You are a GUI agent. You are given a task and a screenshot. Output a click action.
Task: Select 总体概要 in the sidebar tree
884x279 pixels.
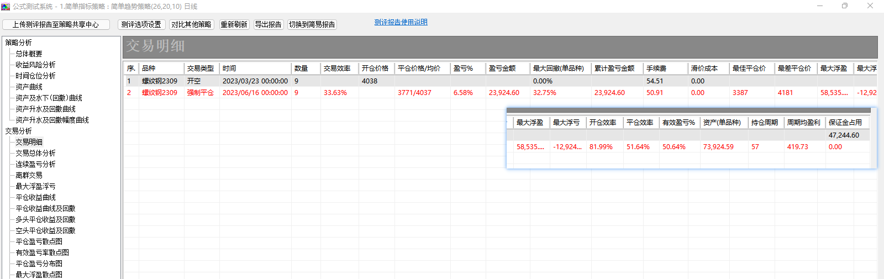pyautogui.click(x=29, y=54)
